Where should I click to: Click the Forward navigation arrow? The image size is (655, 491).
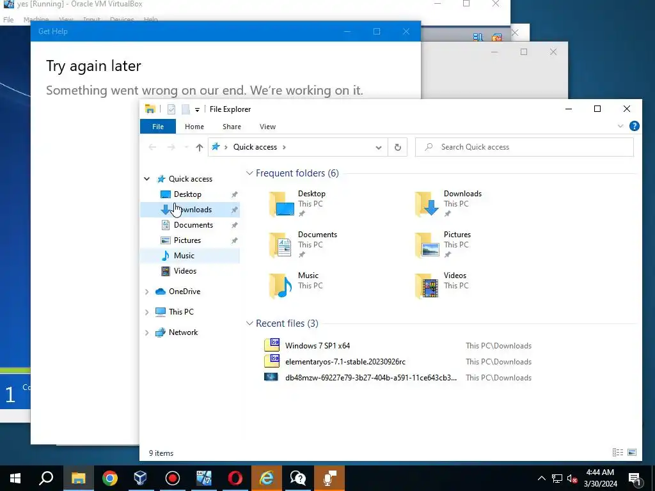pyautogui.click(x=171, y=148)
